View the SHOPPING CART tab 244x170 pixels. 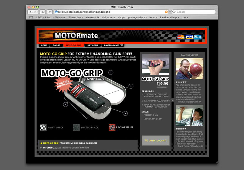coord(113,45)
